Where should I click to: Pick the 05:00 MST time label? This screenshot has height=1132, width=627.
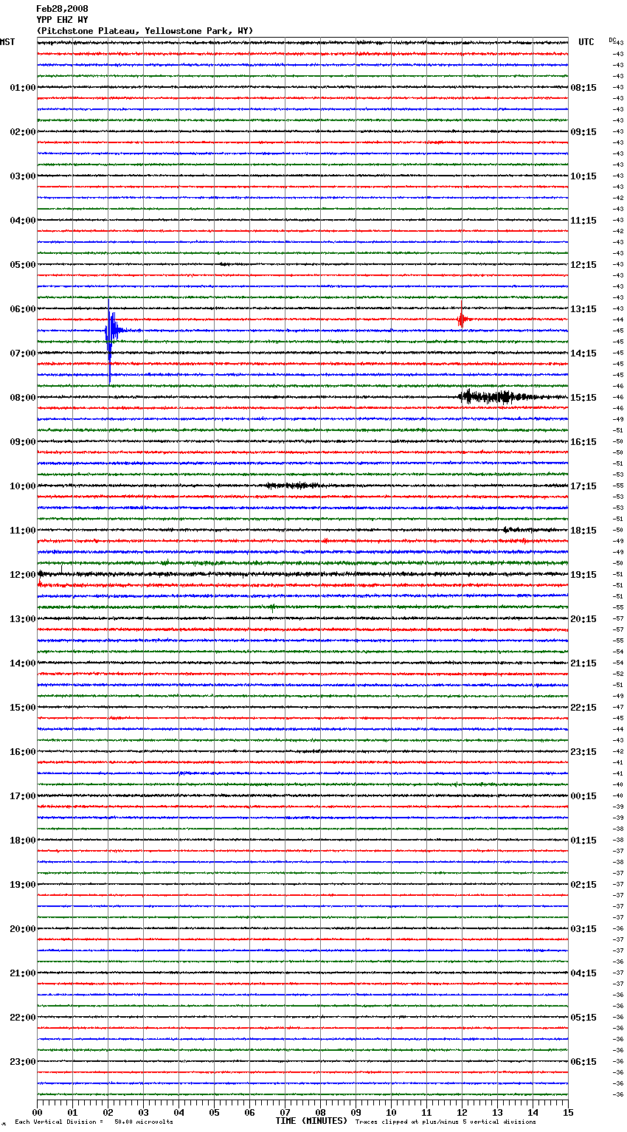pyautogui.click(x=23, y=265)
